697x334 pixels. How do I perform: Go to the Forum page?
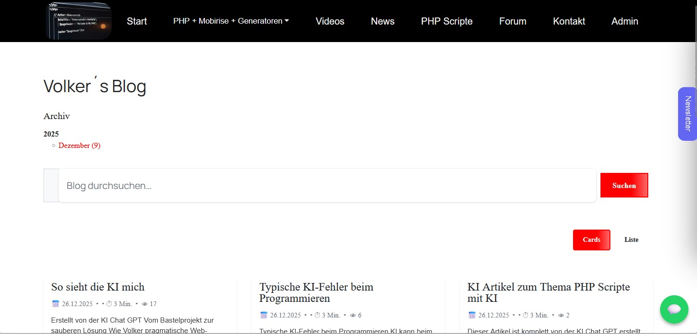512,21
